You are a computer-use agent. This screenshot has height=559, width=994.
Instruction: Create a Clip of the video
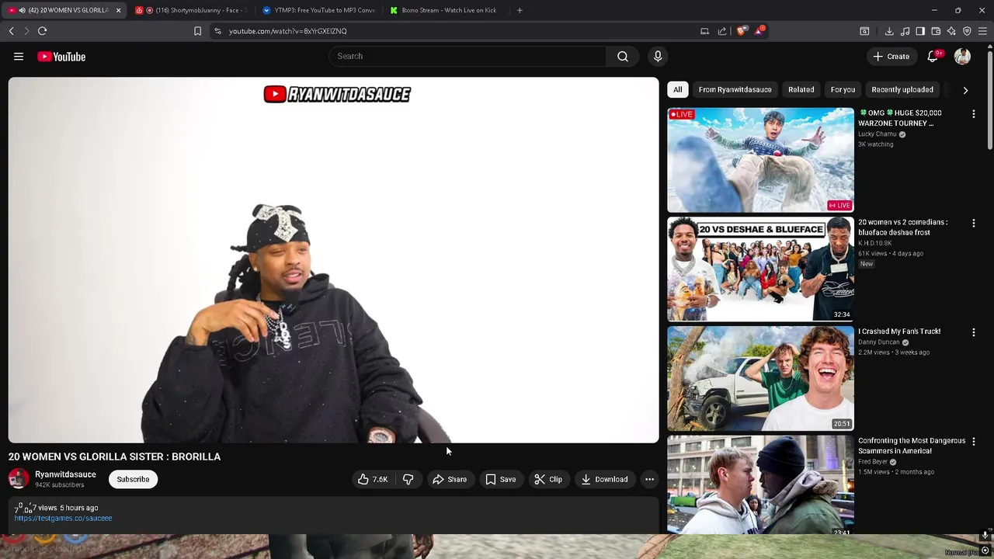pos(547,479)
